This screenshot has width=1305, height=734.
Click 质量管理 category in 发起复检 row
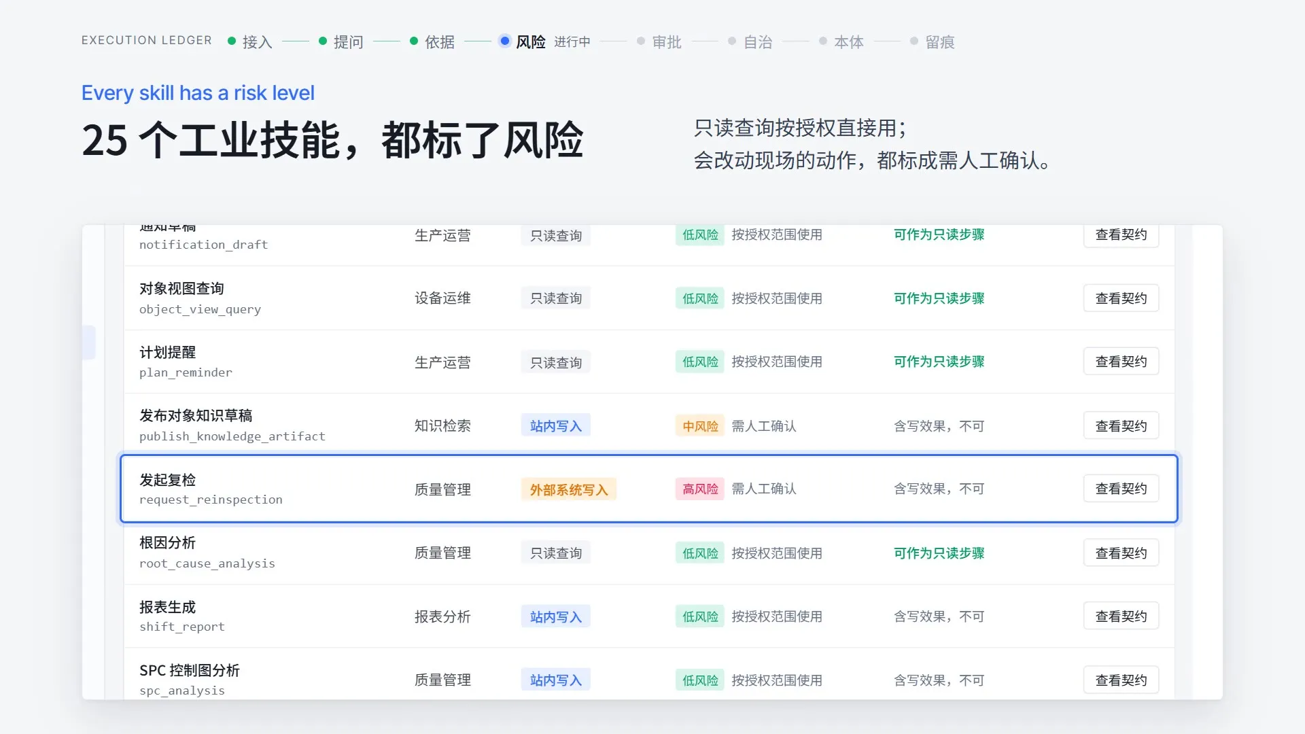click(x=442, y=489)
